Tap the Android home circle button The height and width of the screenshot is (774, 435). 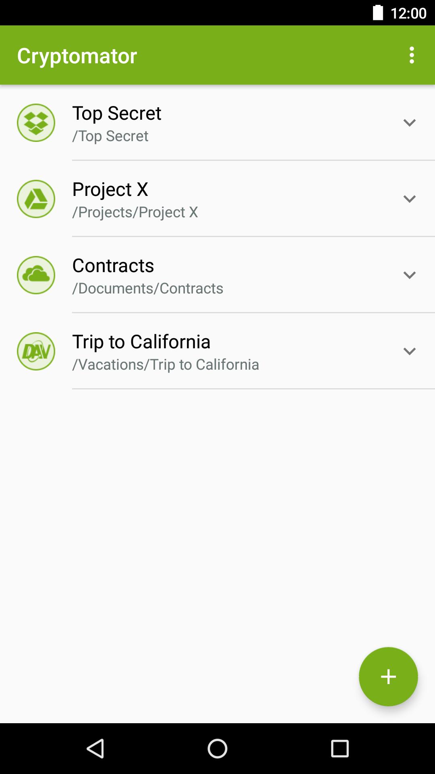(x=217, y=749)
